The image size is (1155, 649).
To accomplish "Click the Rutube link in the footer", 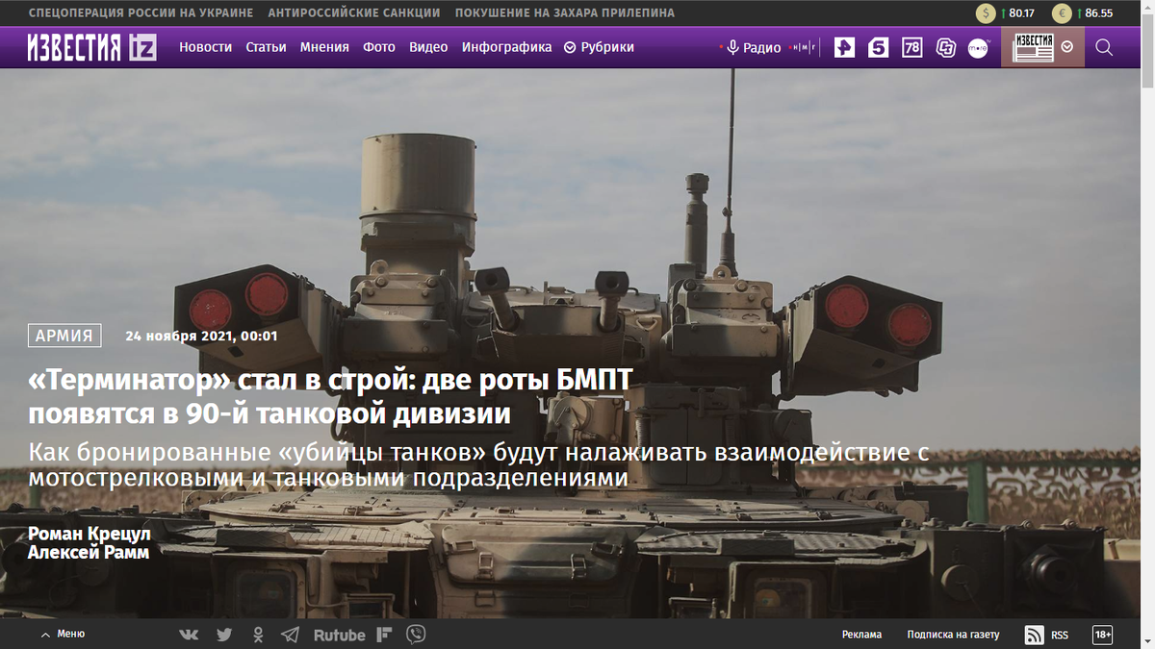I will pos(338,634).
